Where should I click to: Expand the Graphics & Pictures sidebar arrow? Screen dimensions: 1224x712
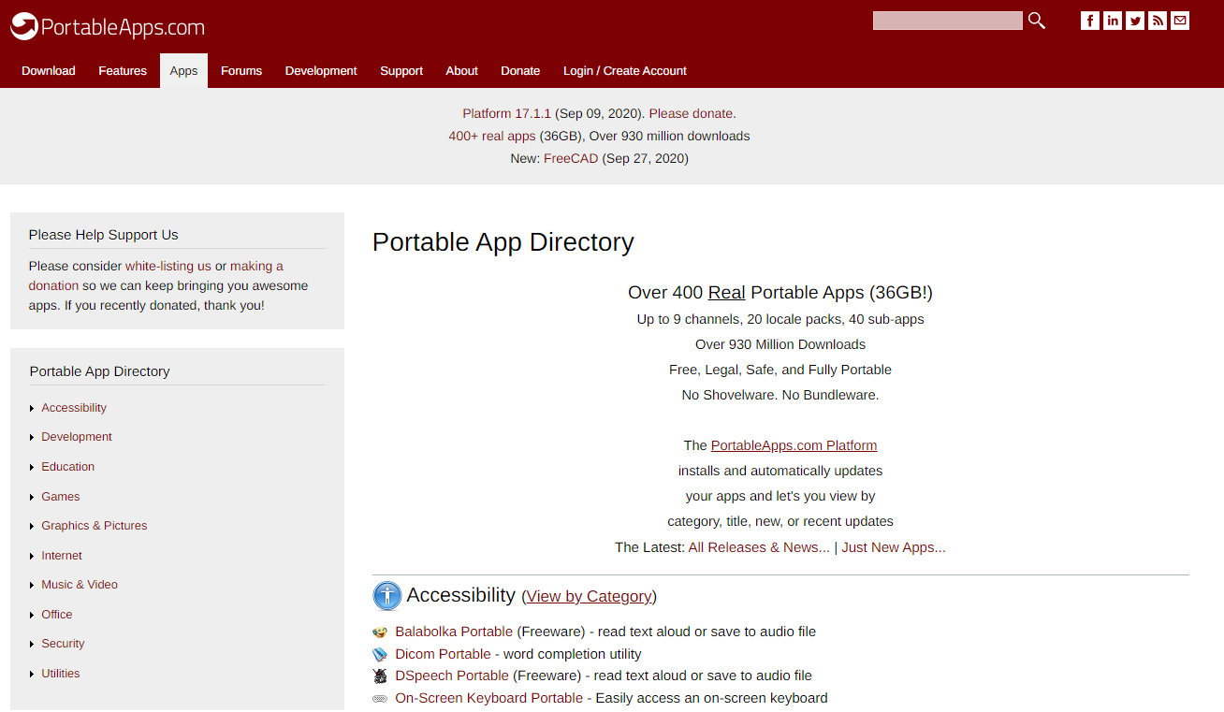(33, 527)
